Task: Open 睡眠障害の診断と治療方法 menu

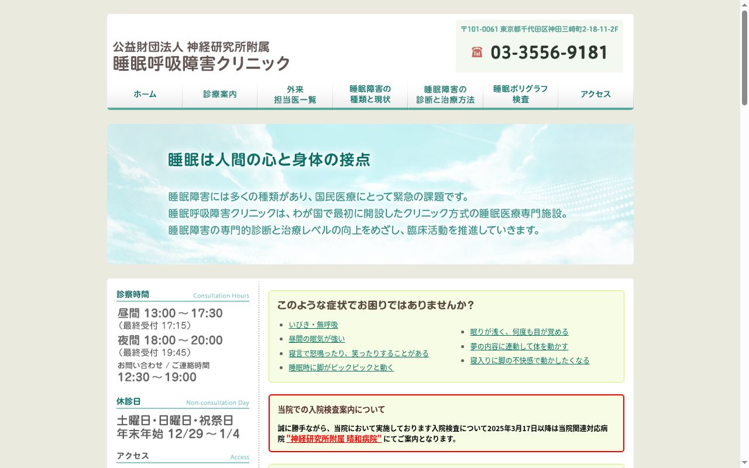Action: 445,94
